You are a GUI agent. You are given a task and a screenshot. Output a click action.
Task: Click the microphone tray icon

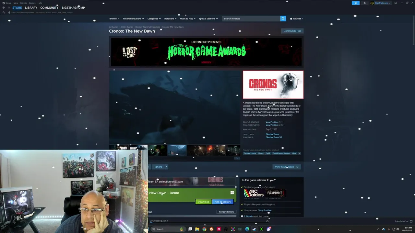pyautogui.click(x=388, y=229)
